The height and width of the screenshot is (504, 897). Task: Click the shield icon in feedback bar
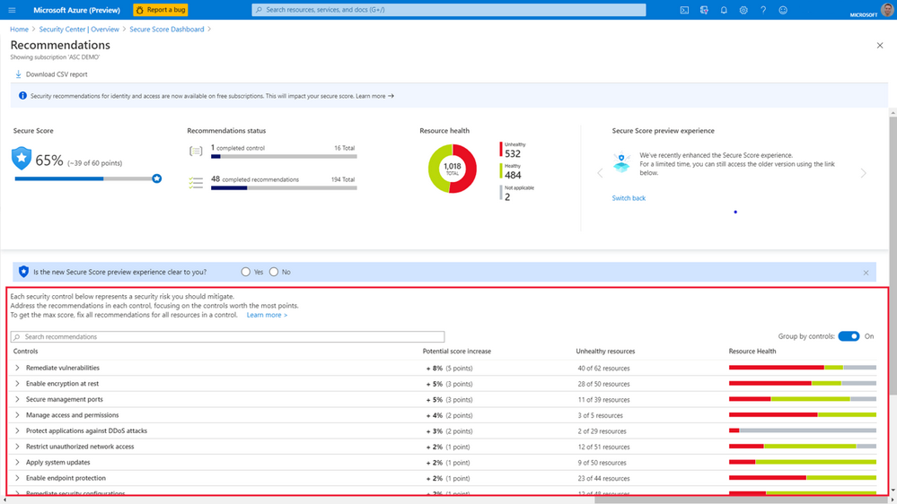(23, 272)
